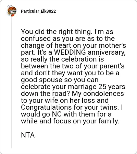Click the word 'parent's' in the comment

click(112, 66)
